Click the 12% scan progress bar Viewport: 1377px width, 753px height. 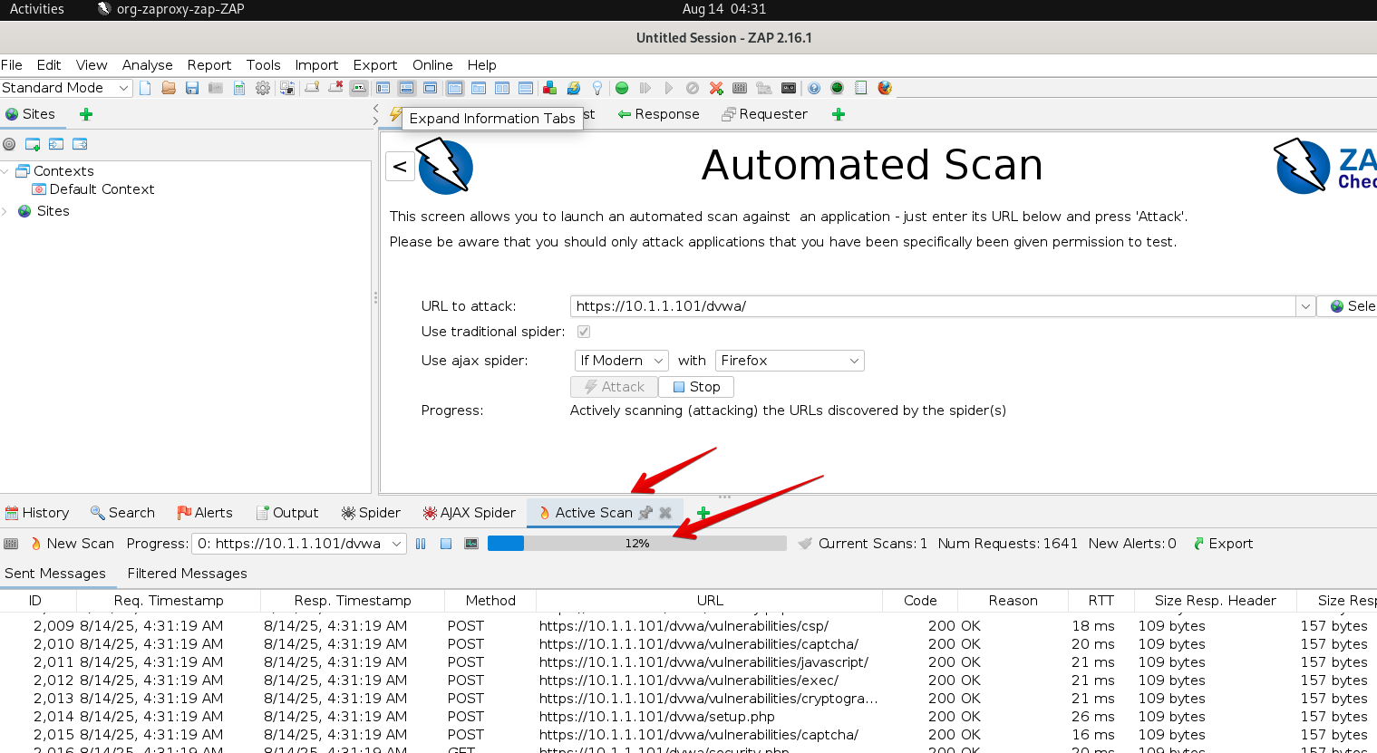[x=636, y=544]
